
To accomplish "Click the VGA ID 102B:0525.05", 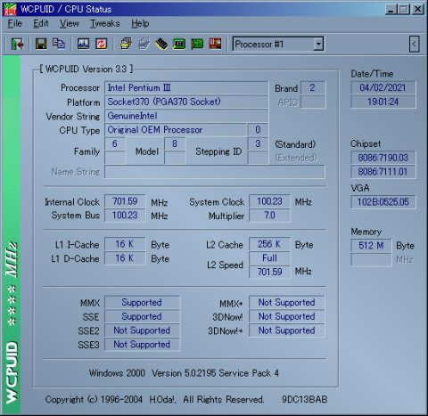I will click(383, 202).
